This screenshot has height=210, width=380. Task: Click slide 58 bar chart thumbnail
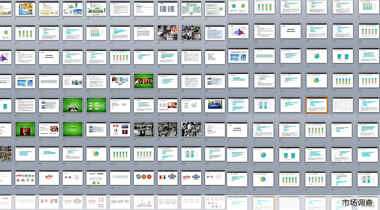tap(167, 81)
